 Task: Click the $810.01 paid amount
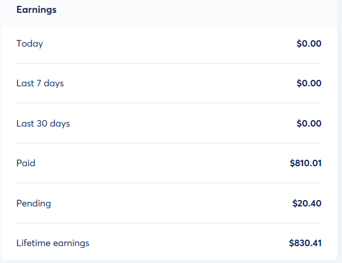pyautogui.click(x=306, y=163)
